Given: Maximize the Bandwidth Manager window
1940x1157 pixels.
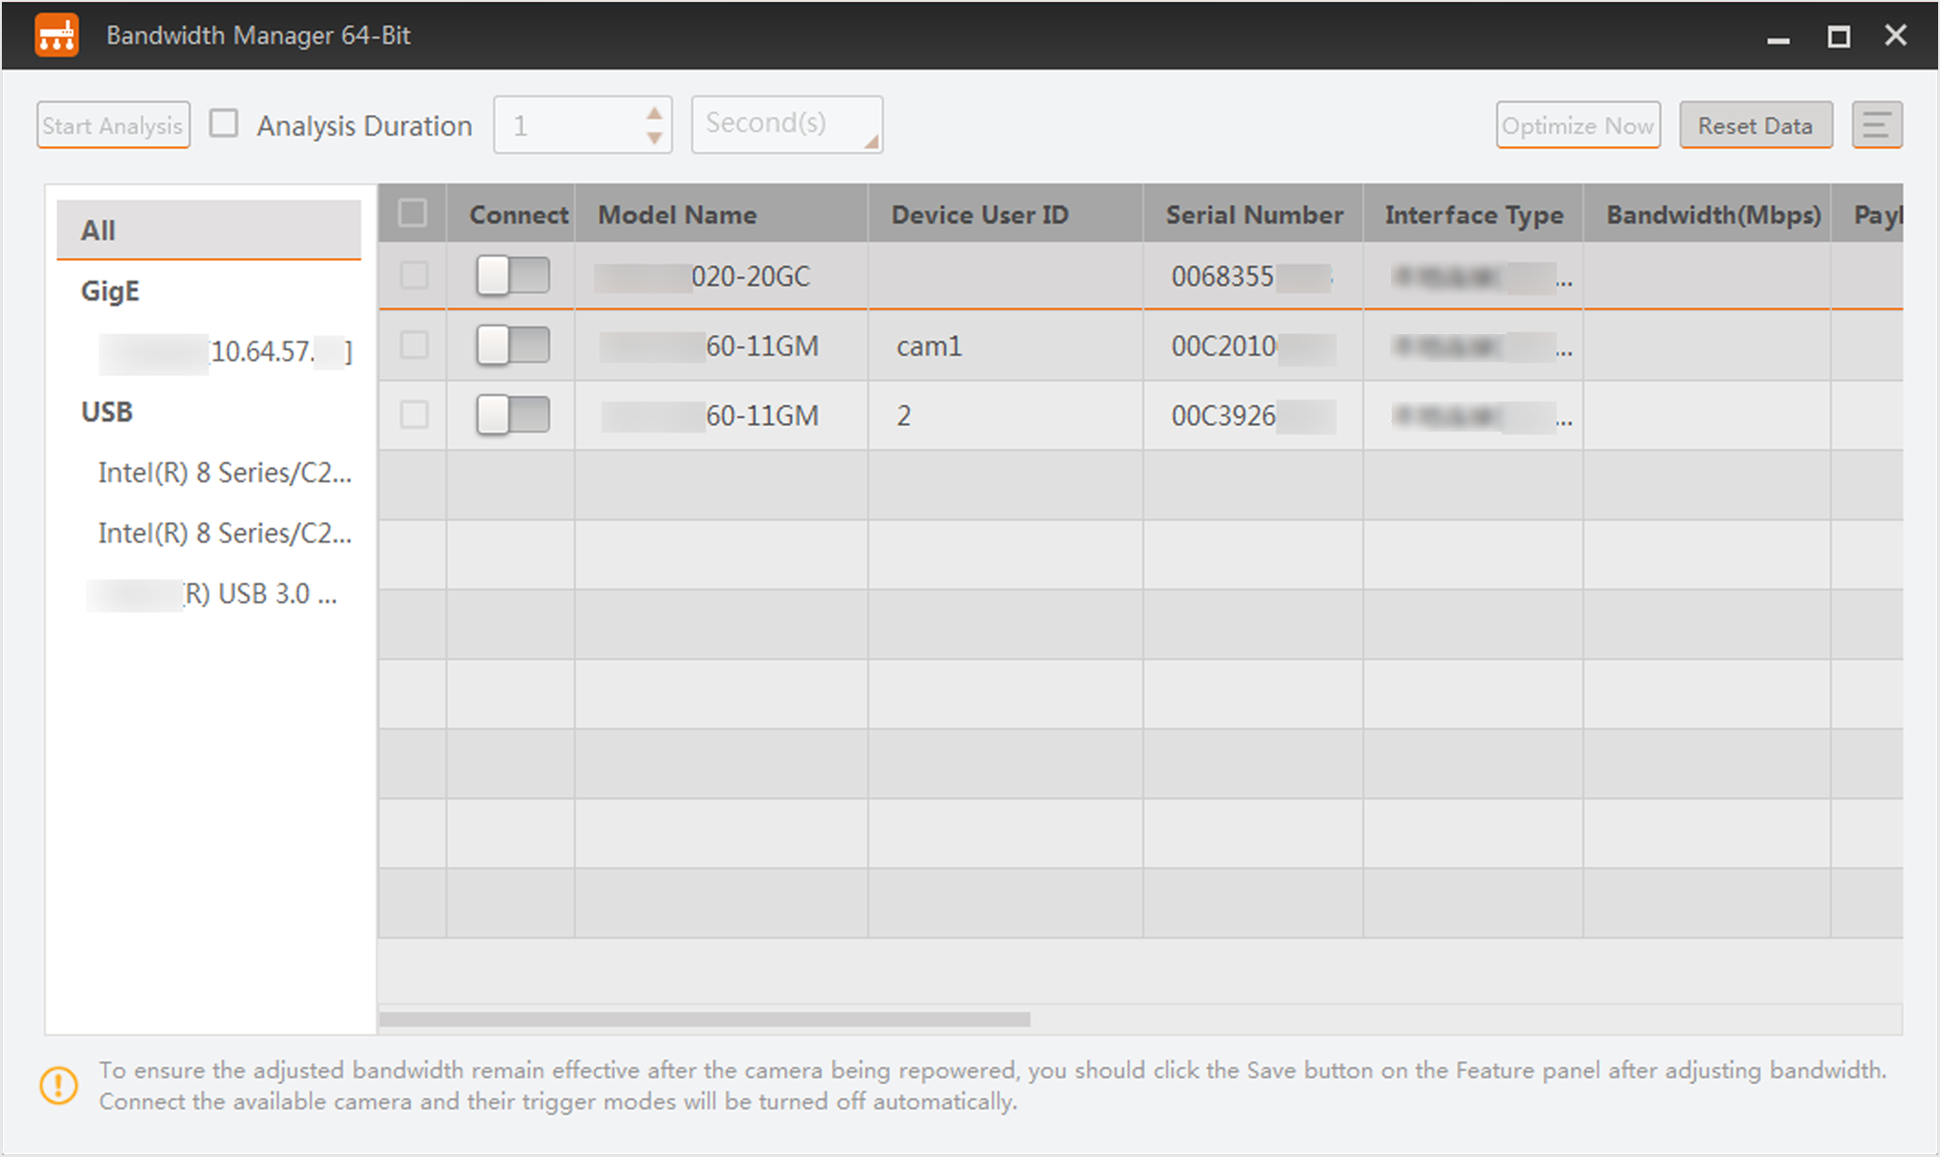Looking at the screenshot, I should coord(1838,37).
